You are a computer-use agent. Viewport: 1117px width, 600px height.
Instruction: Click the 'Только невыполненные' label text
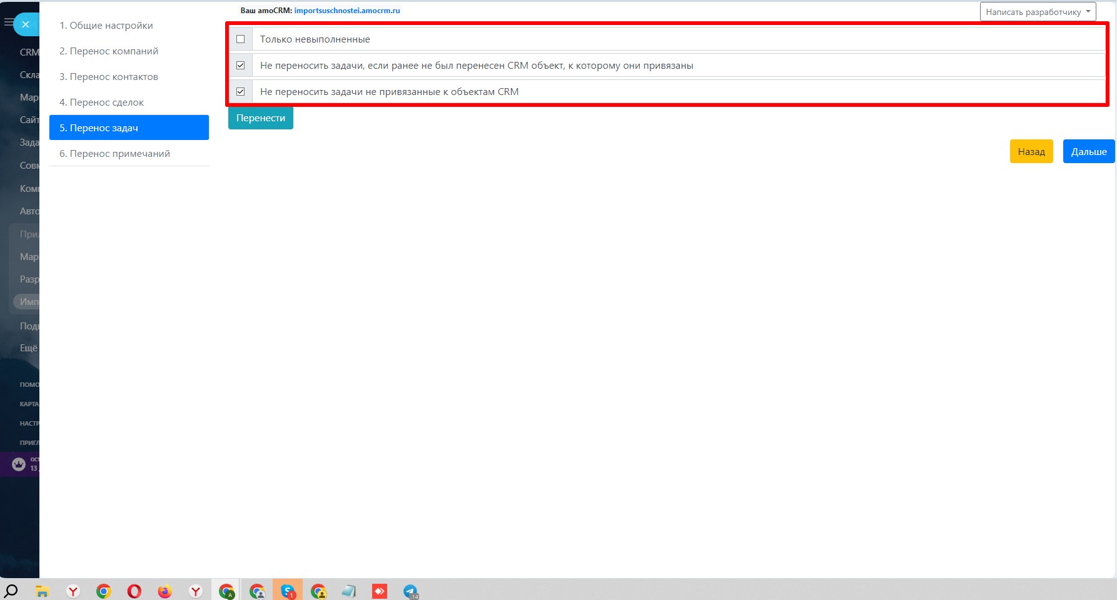point(315,39)
